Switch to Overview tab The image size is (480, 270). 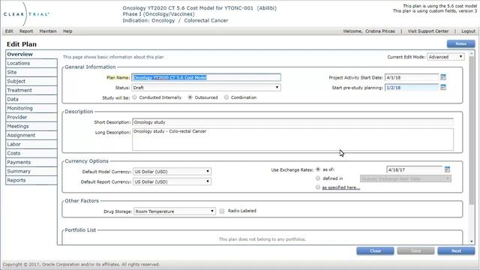(x=31, y=54)
